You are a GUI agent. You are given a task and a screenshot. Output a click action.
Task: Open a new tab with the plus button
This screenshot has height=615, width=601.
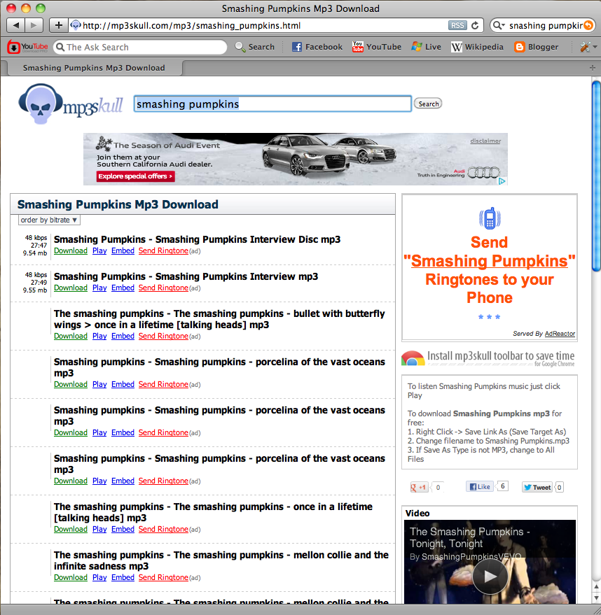click(58, 25)
